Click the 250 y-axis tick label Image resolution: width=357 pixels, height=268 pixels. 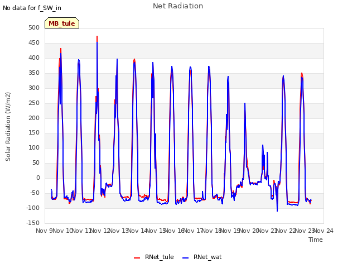pos(34,103)
